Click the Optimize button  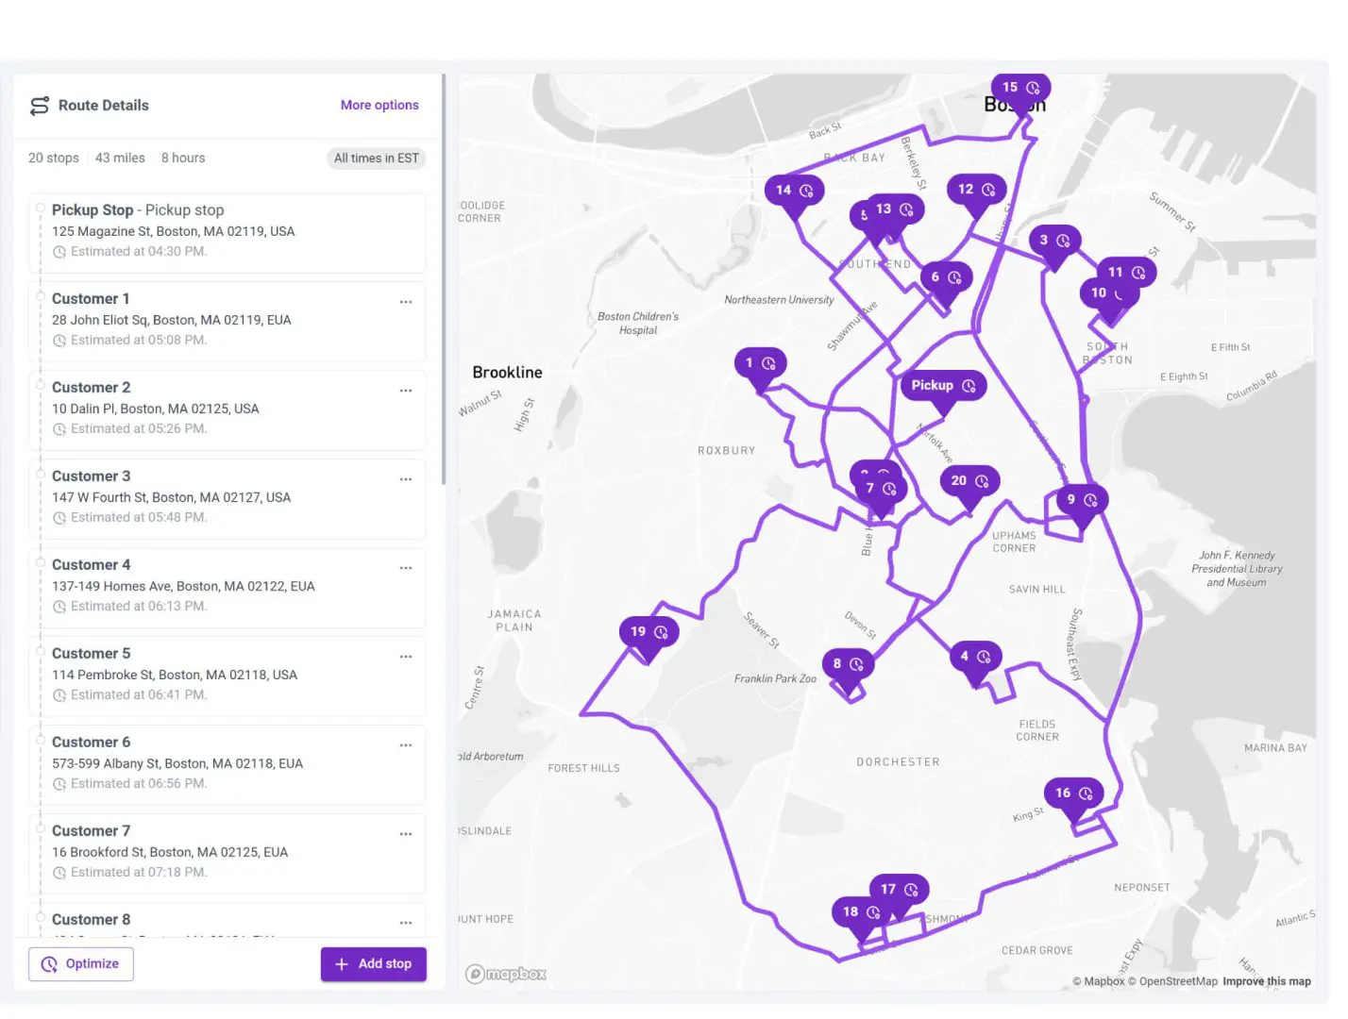coord(81,964)
